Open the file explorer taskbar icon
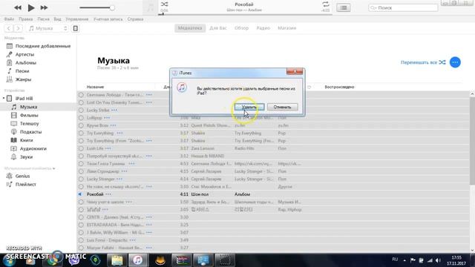The width and height of the screenshot is (475, 267). (x=117, y=260)
